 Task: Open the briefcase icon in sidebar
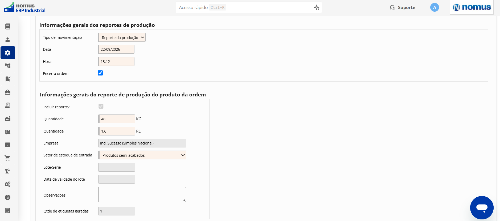pyautogui.click(x=8, y=92)
